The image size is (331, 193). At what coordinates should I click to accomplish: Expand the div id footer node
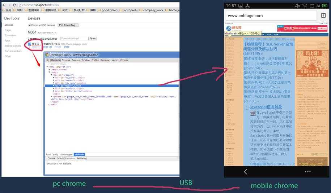click(x=54, y=89)
